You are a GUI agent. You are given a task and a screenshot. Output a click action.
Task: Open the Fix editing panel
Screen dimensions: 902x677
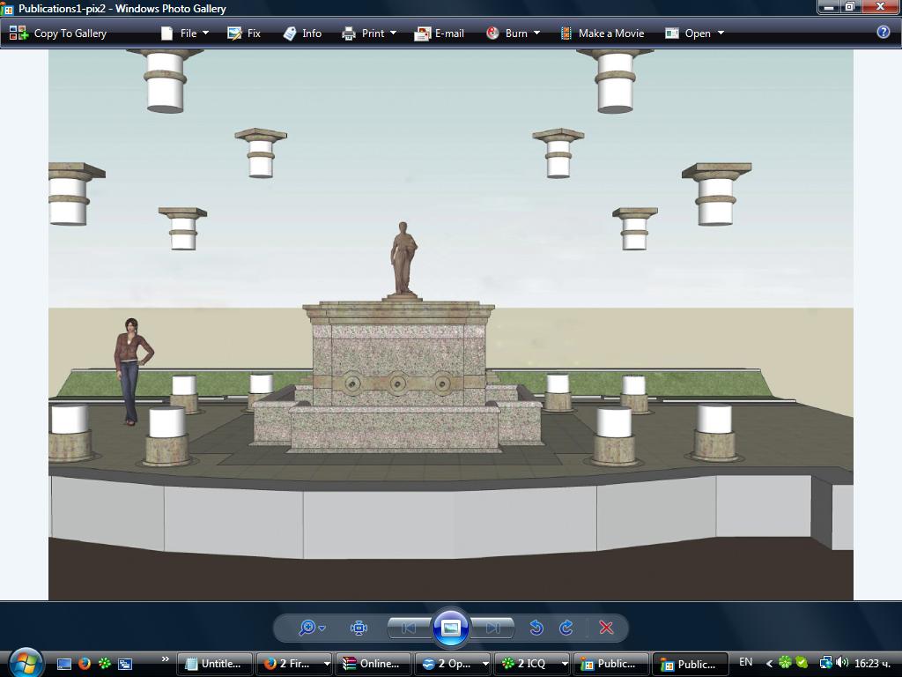coord(244,33)
